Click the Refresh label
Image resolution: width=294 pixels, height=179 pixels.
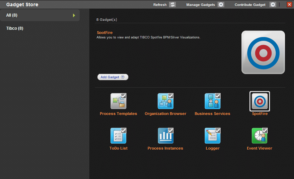160,5
